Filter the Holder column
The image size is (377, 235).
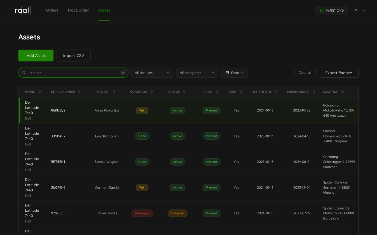tap(114, 92)
